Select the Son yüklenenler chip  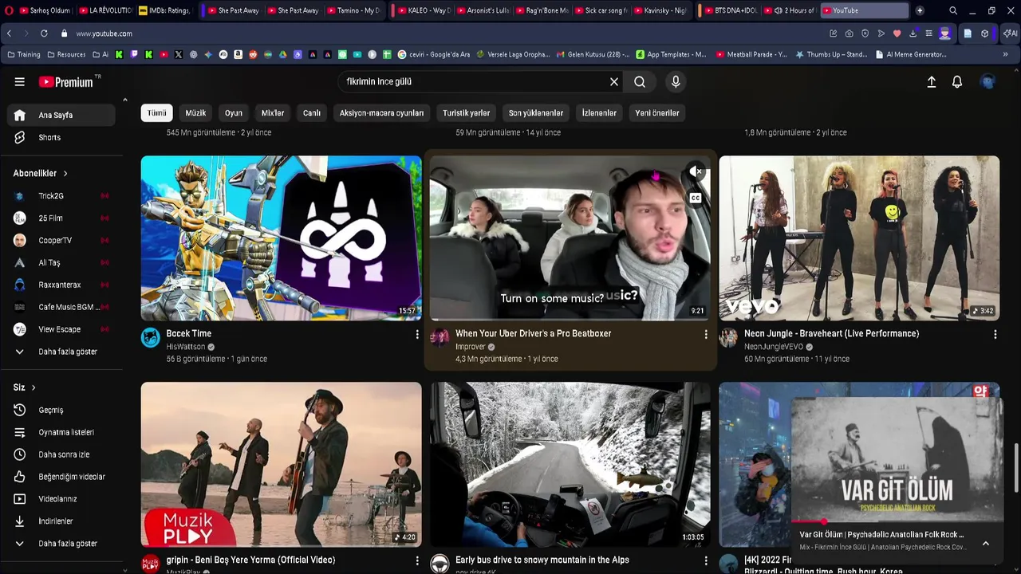pos(536,113)
